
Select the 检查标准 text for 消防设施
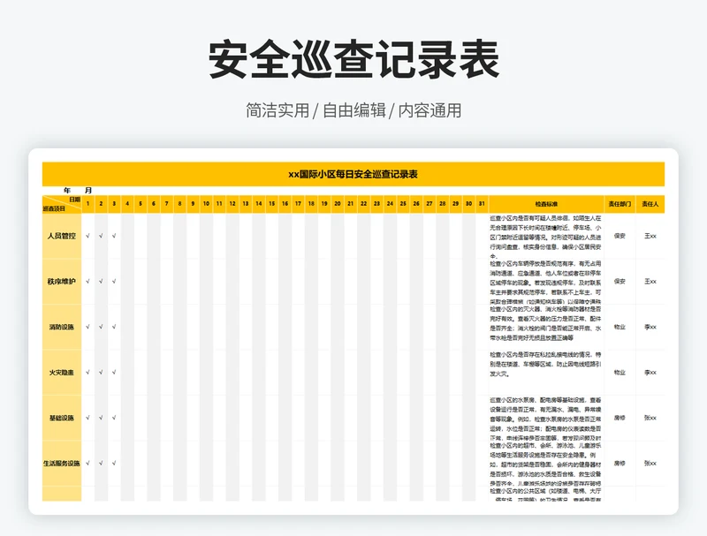546,323
